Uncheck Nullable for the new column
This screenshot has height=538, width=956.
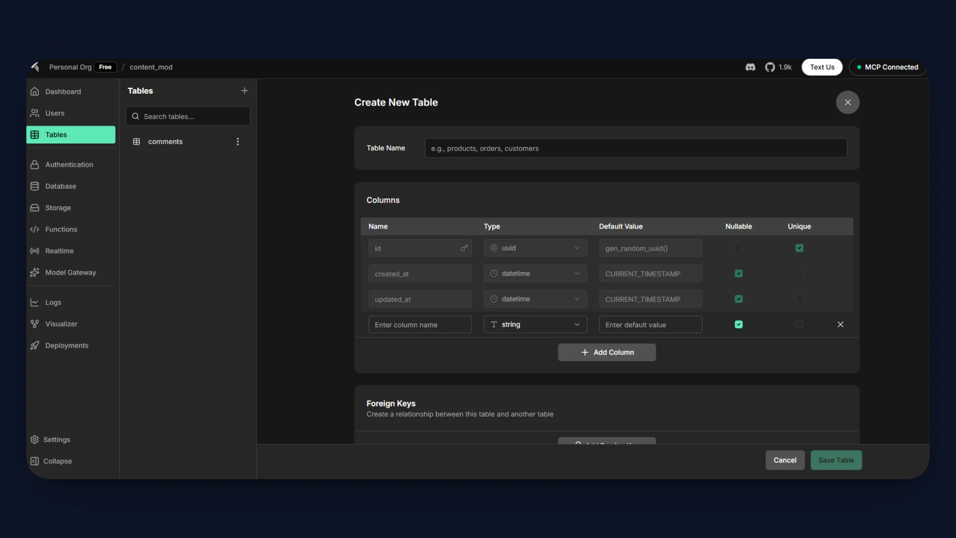[x=738, y=325]
